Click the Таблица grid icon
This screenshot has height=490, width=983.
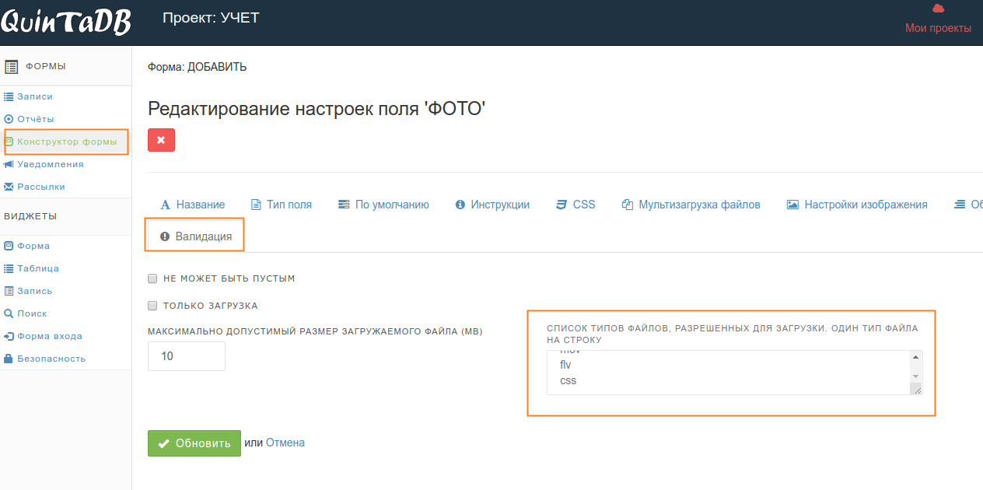coord(9,268)
